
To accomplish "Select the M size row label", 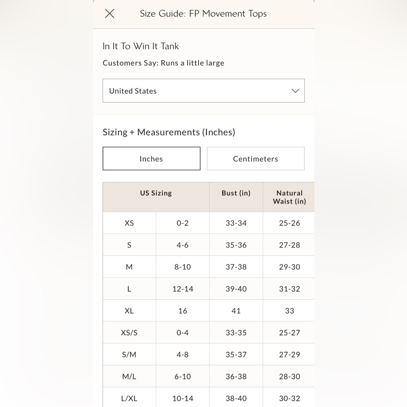I will (129, 267).
